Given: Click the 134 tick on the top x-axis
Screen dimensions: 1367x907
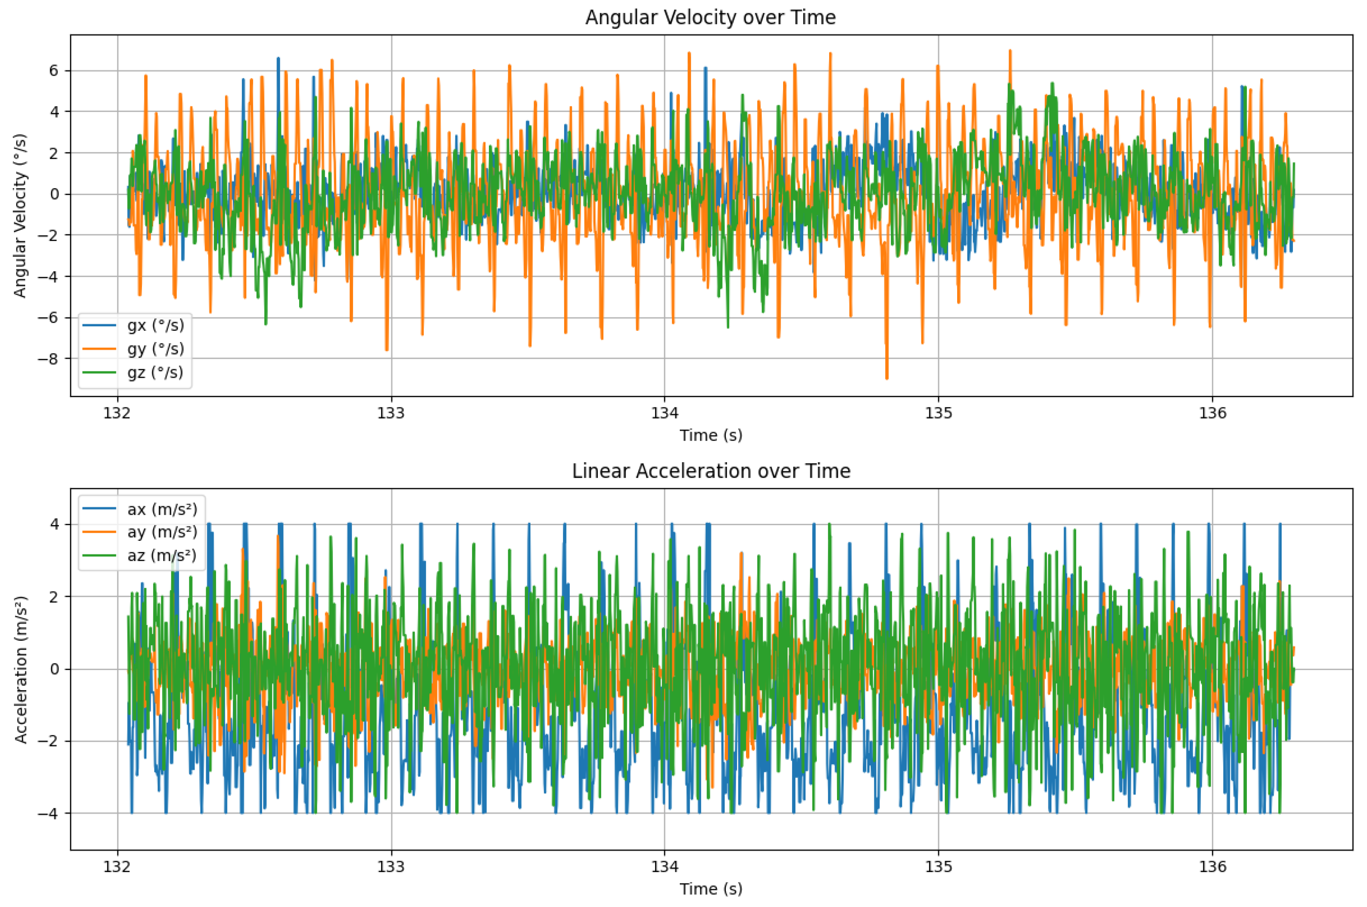Looking at the screenshot, I should 665,413.
